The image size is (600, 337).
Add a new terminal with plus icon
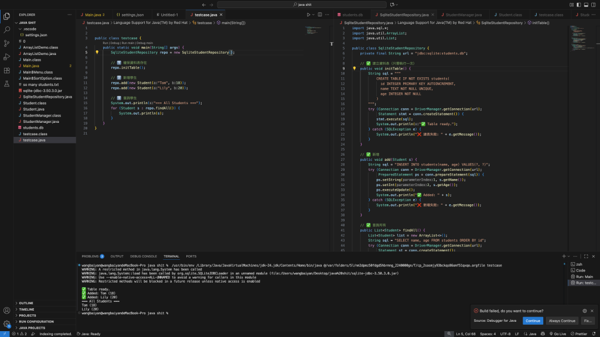[x=564, y=256]
